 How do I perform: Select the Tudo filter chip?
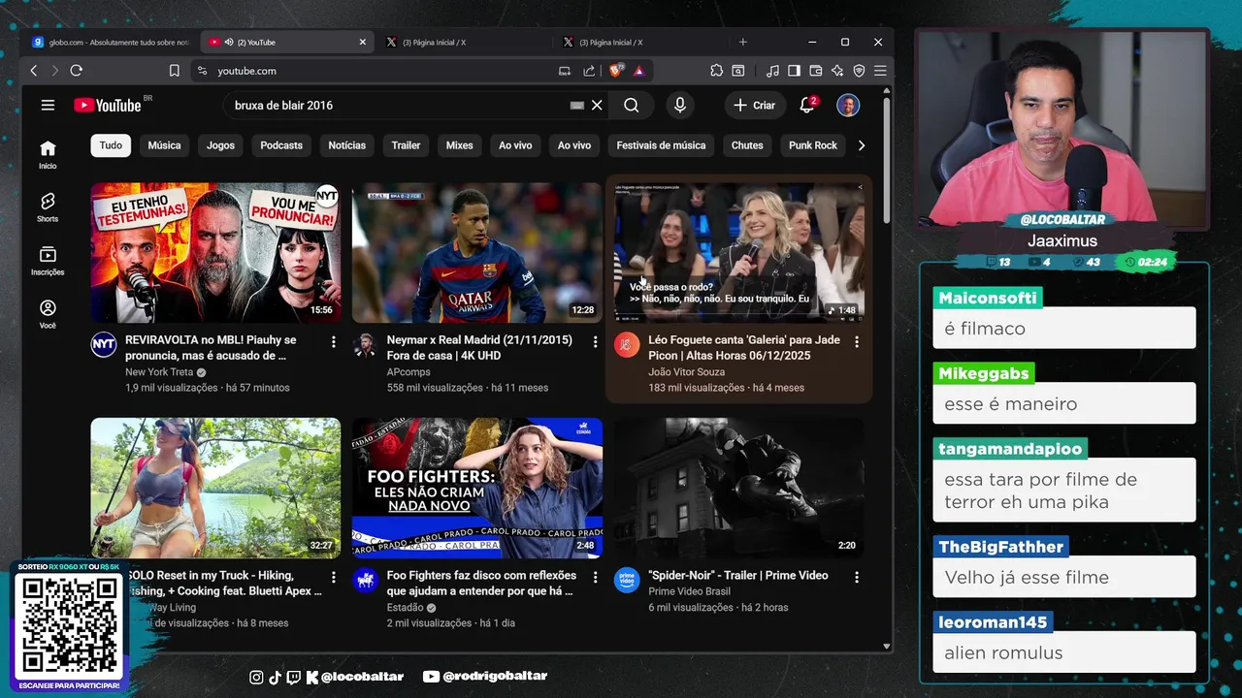[111, 145]
